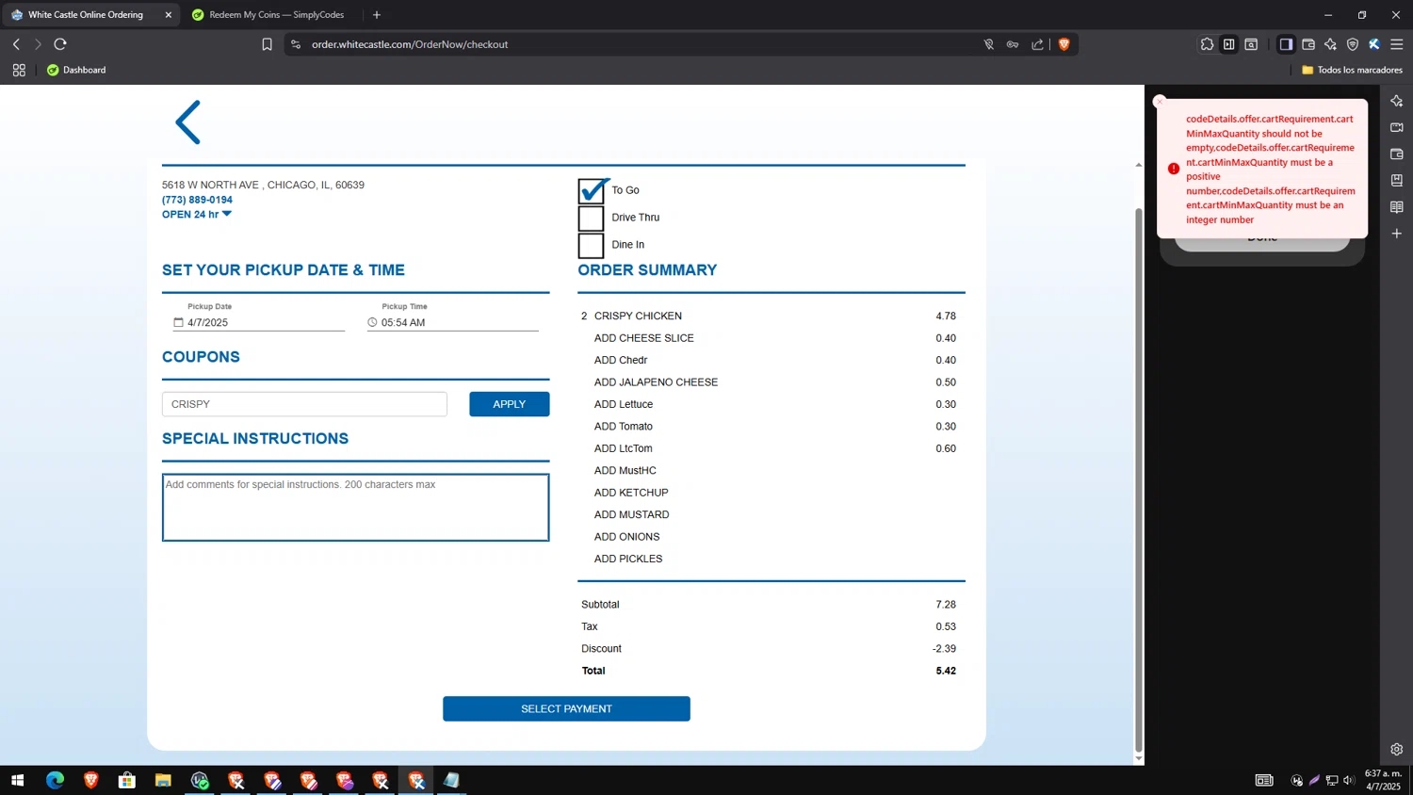
Task: Open Leo AI assistant in toolbar
Action: 1330,44
